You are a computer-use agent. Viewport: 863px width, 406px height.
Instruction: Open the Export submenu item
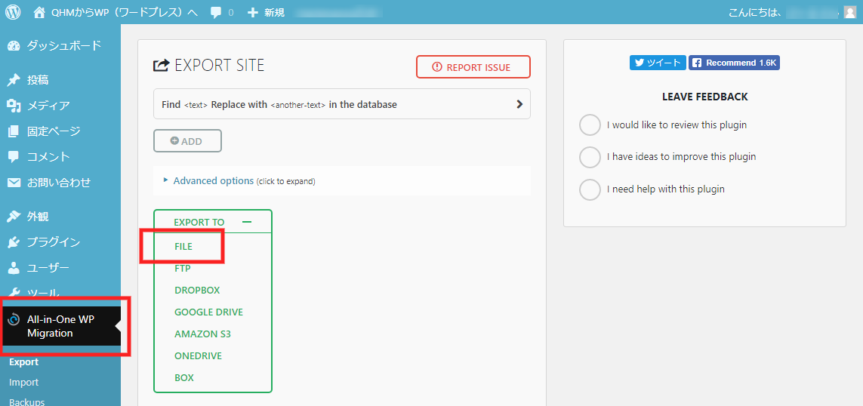tap(23, 362)
